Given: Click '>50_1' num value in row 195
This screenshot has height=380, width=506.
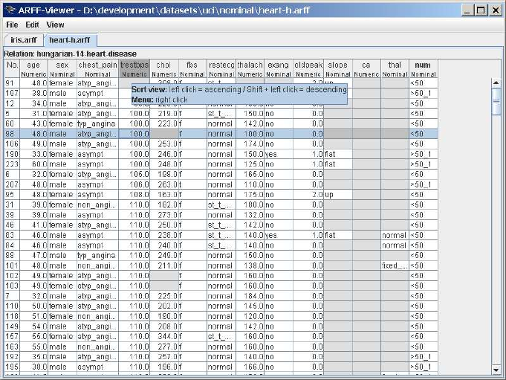Looking at the screenshot, I should coord(423,367).
